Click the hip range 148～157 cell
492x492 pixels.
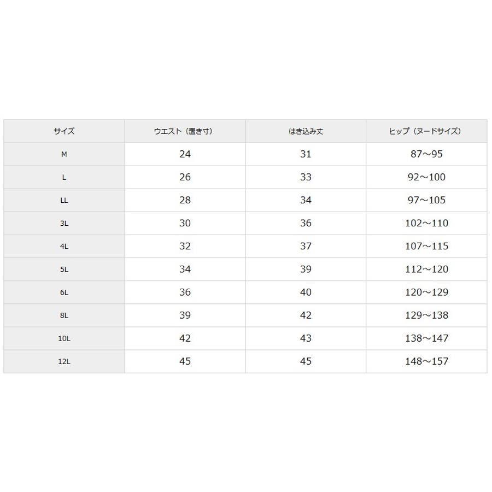click(x=426, y=361)
